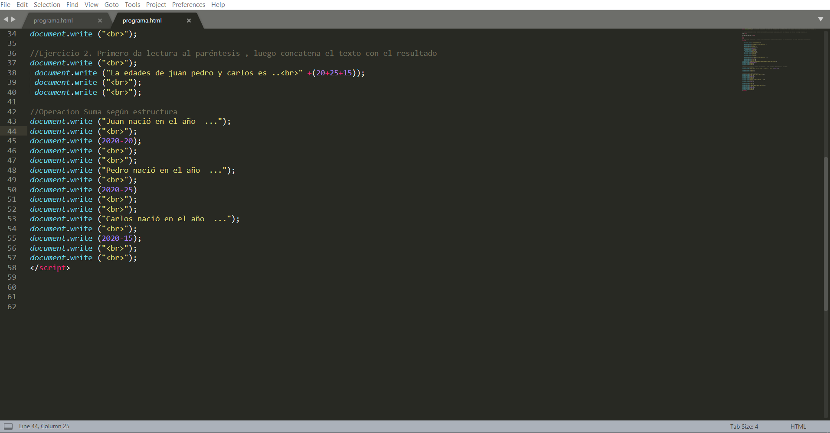The image size is (830, 433).
Task: Switch to the first programa.html tab
Action: coord(53,20)
